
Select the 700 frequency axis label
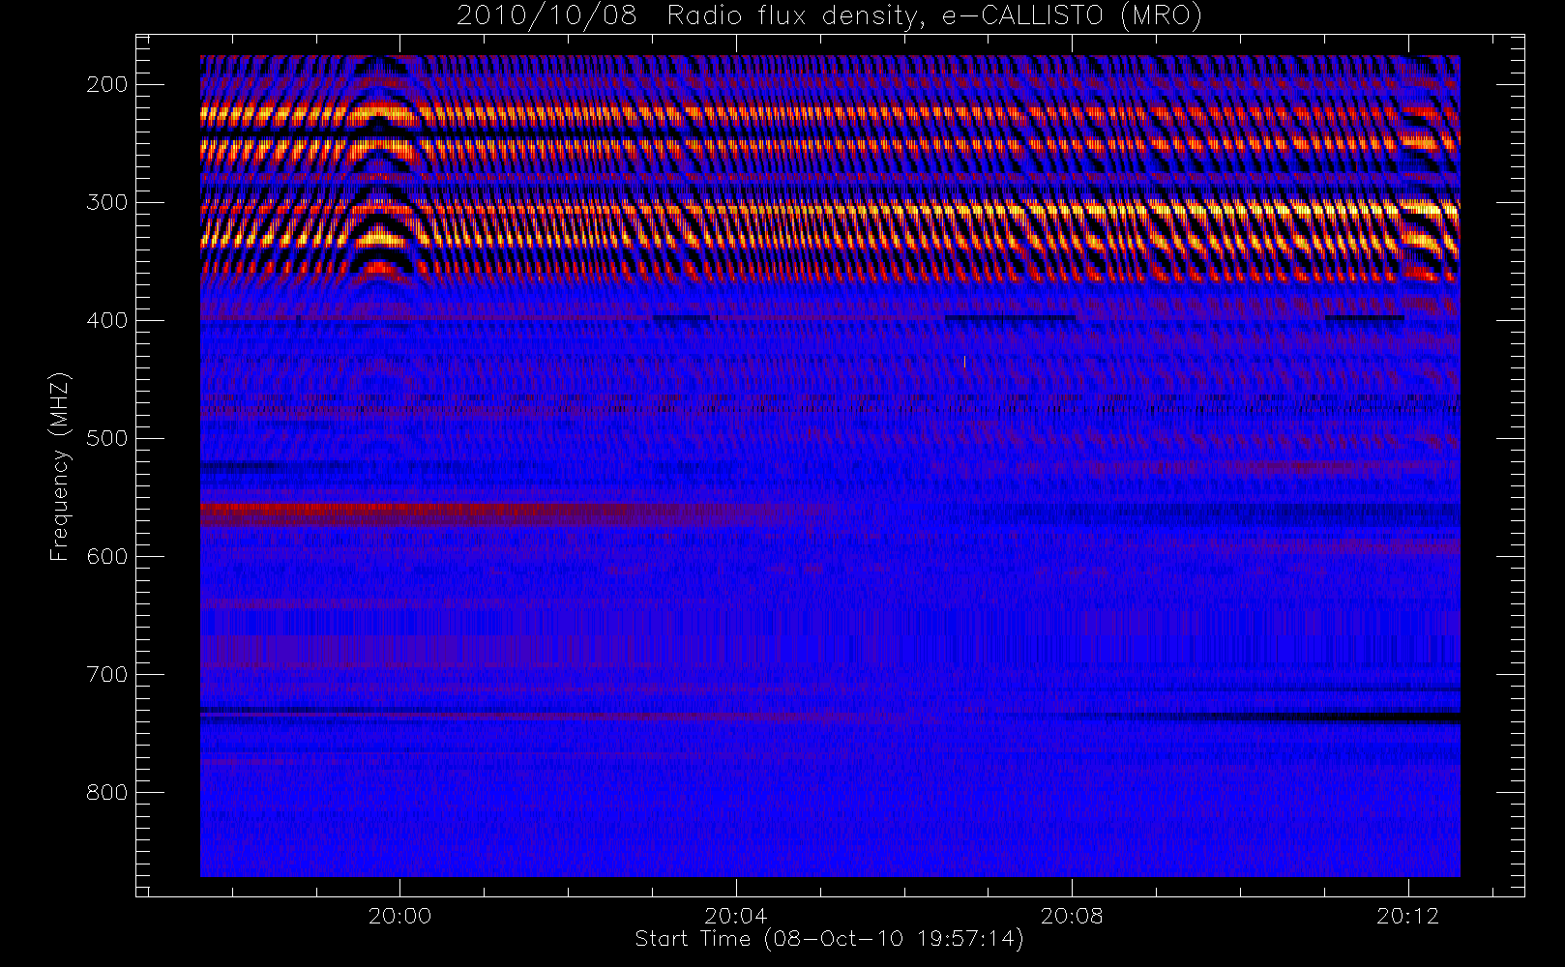coord(106,674)
